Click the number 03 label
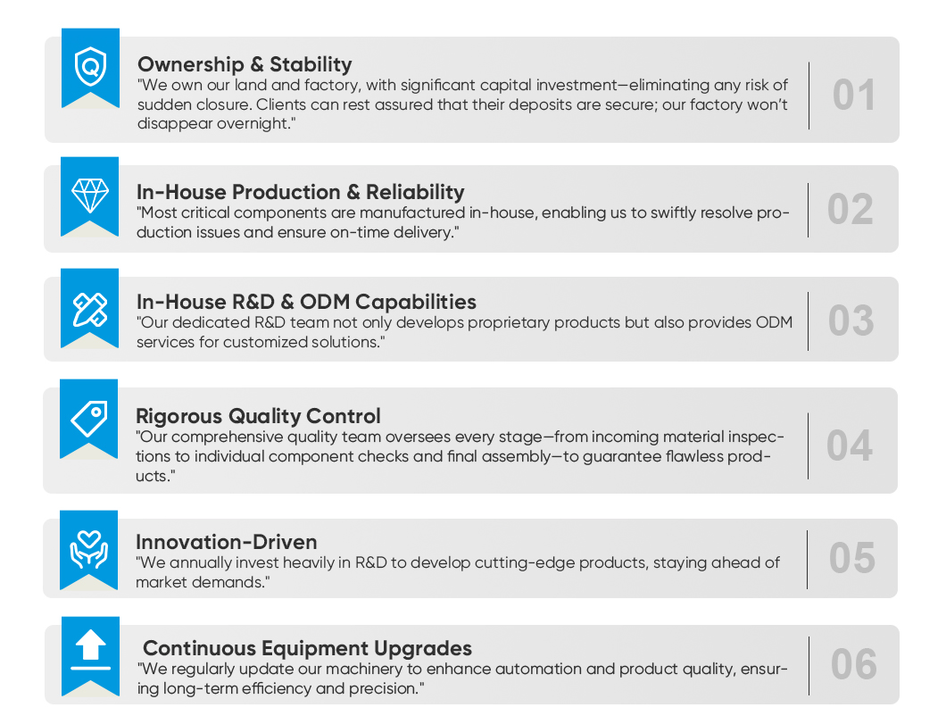 (x=851, y=321)
